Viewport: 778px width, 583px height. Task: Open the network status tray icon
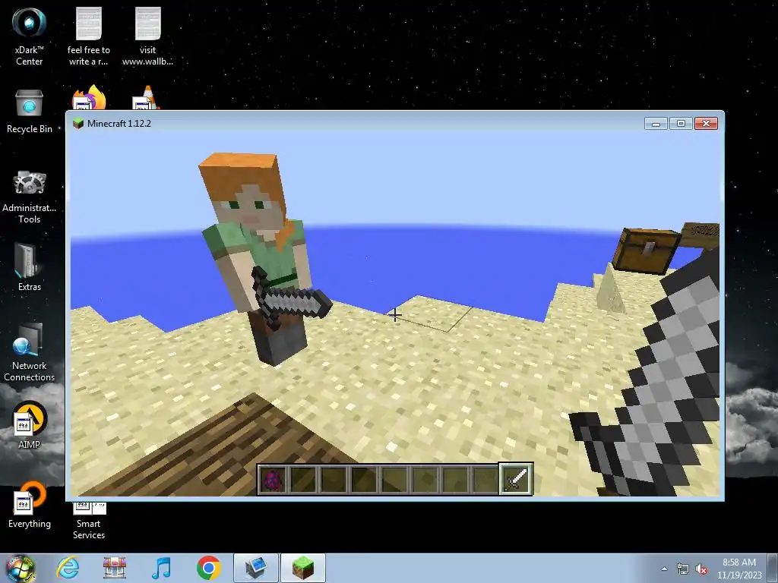tap(683, 569)
